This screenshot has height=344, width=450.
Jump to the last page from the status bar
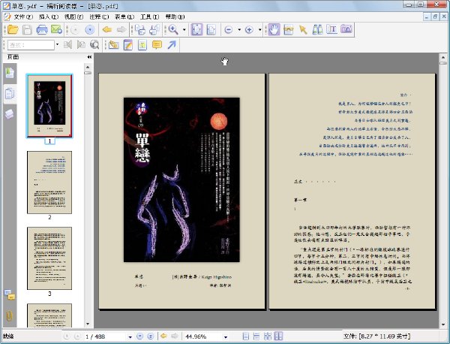point(151,336)
